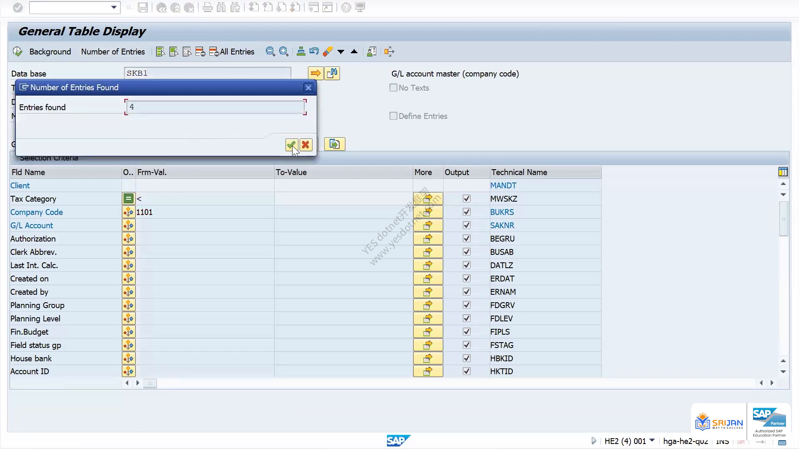The width and height of the screenshot is (799, 449).
Task: Click the undo arrow toolbar icon
Action: [314, 52]
